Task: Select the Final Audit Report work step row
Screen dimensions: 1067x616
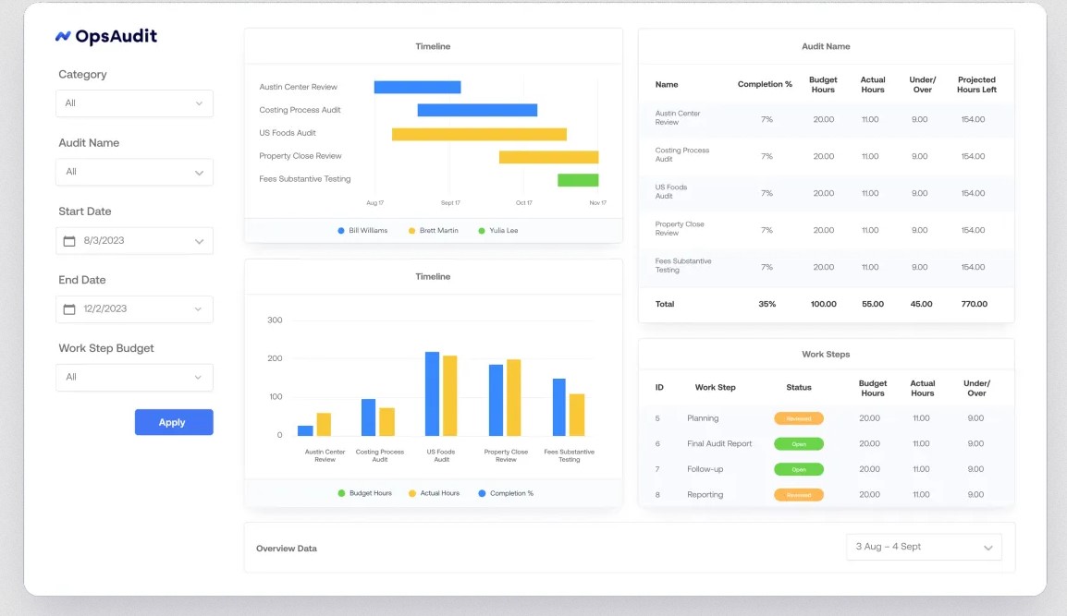Action: [719, 444]
